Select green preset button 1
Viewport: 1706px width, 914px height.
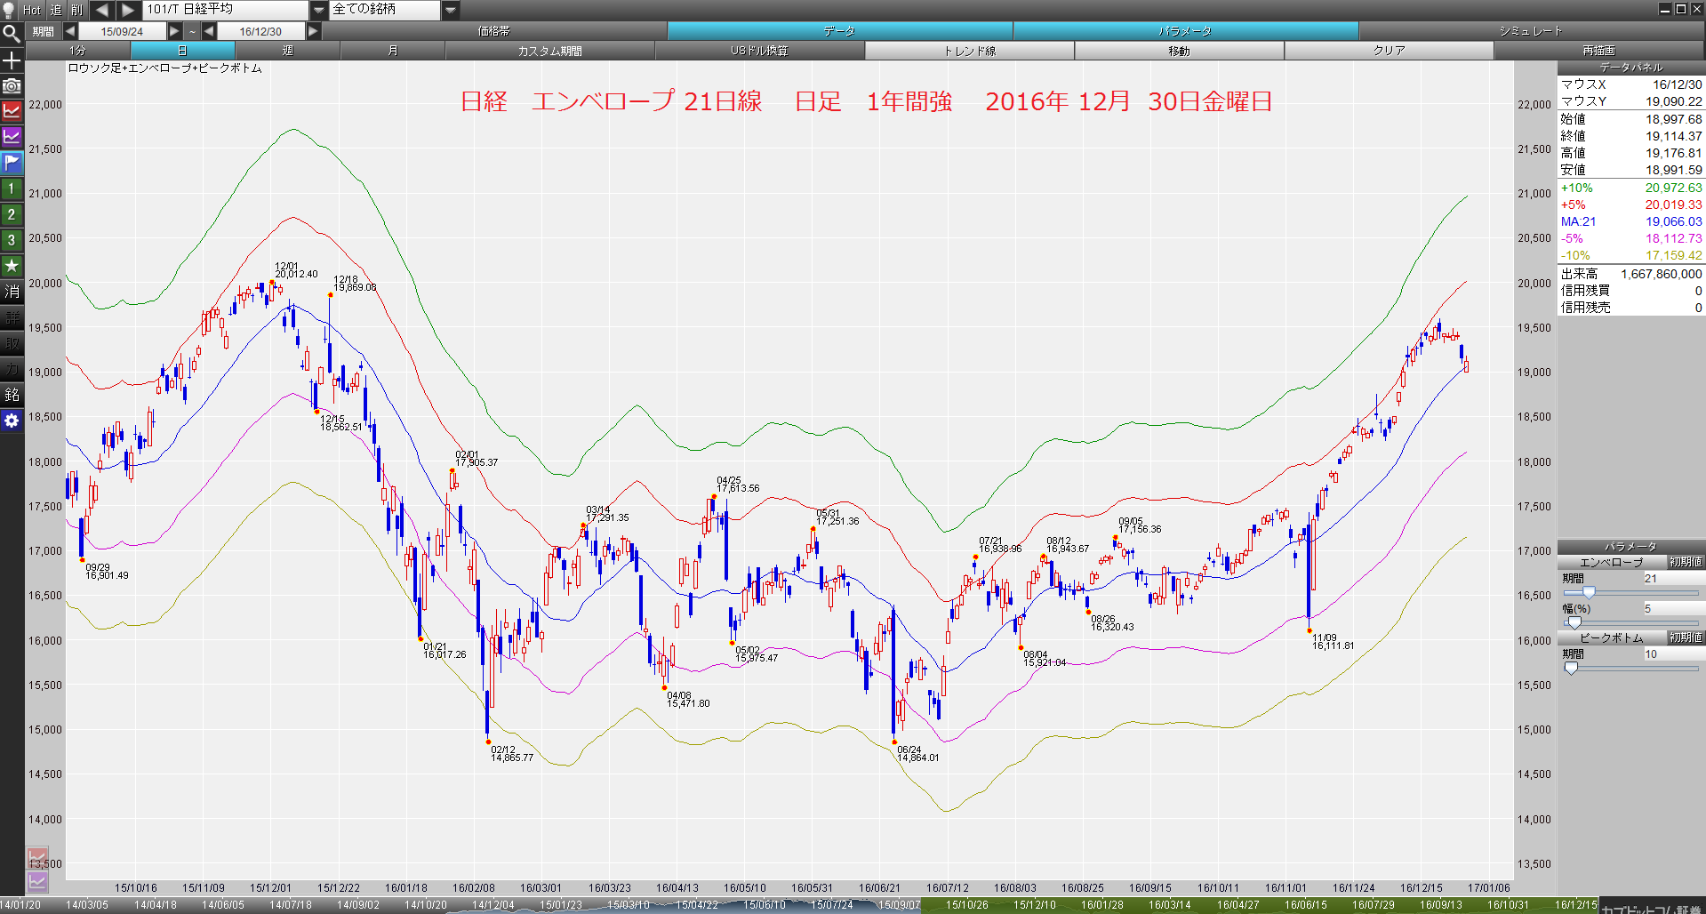[x=12, y=188]
